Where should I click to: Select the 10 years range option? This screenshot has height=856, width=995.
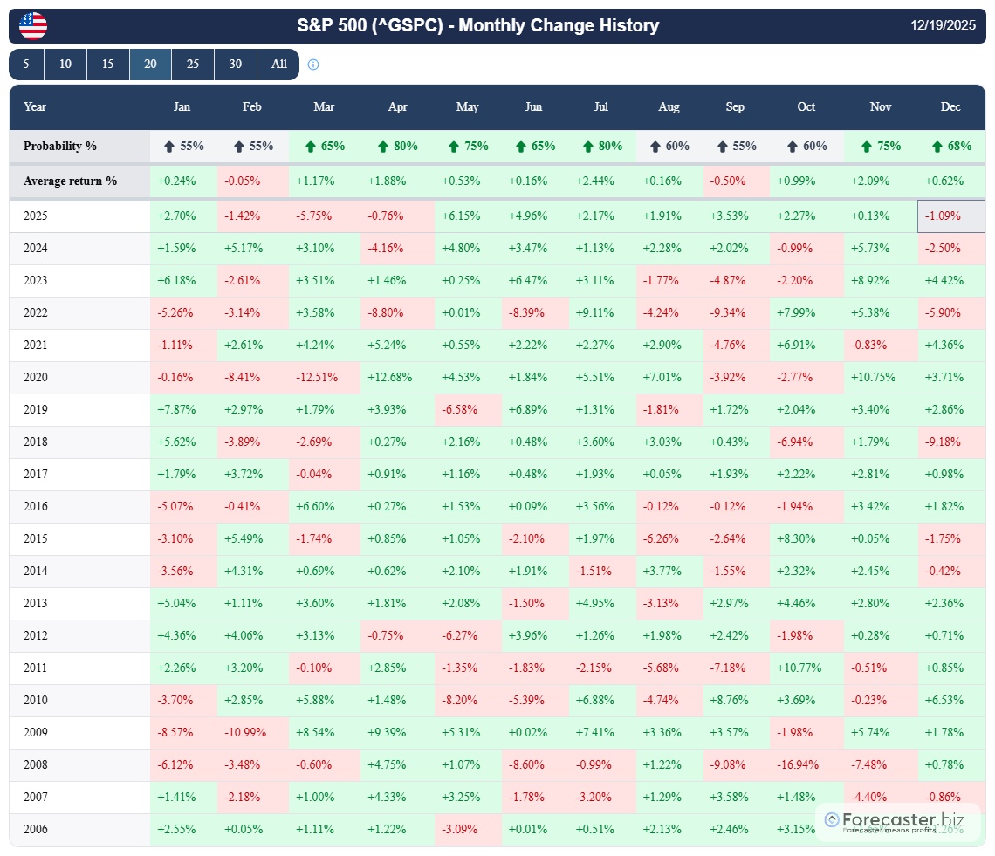[65, 65]
